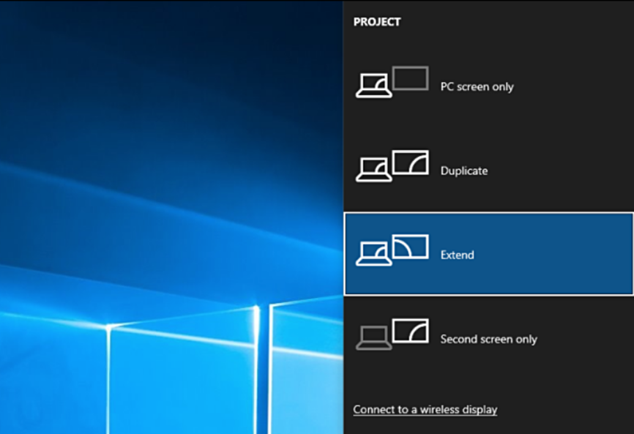Click the PROJECT panel heading
Image resolution: width=634 pixels, height=434 pixels.
[x=377, y=22]
